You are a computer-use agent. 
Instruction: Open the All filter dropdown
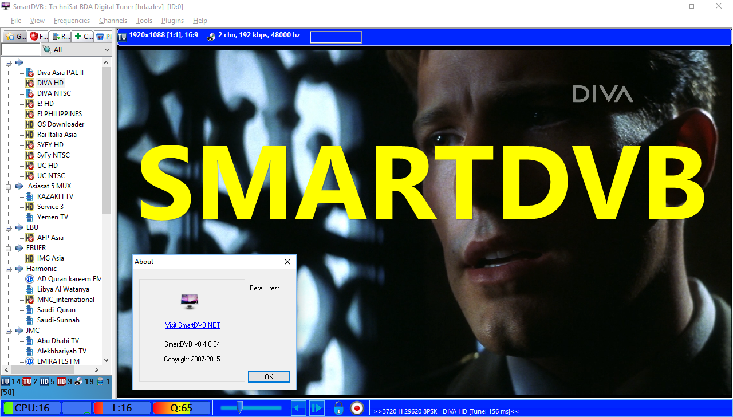[107, 50]
